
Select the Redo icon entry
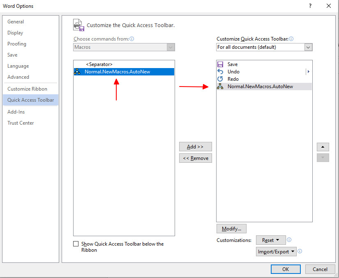[220, 79]
